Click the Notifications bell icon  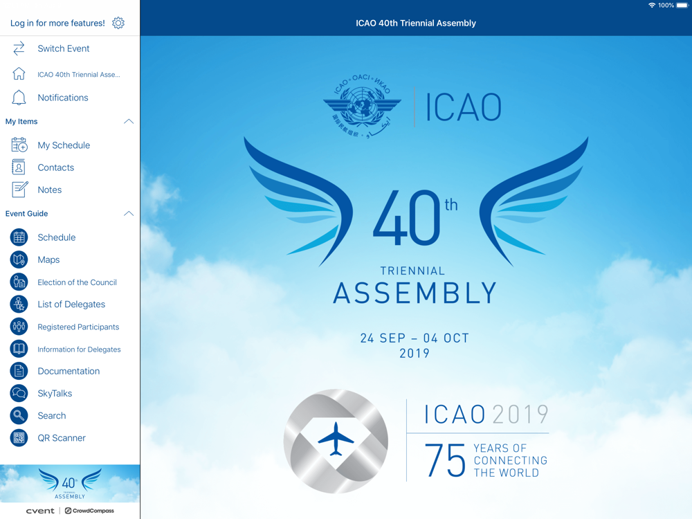[x=19, y=98]
